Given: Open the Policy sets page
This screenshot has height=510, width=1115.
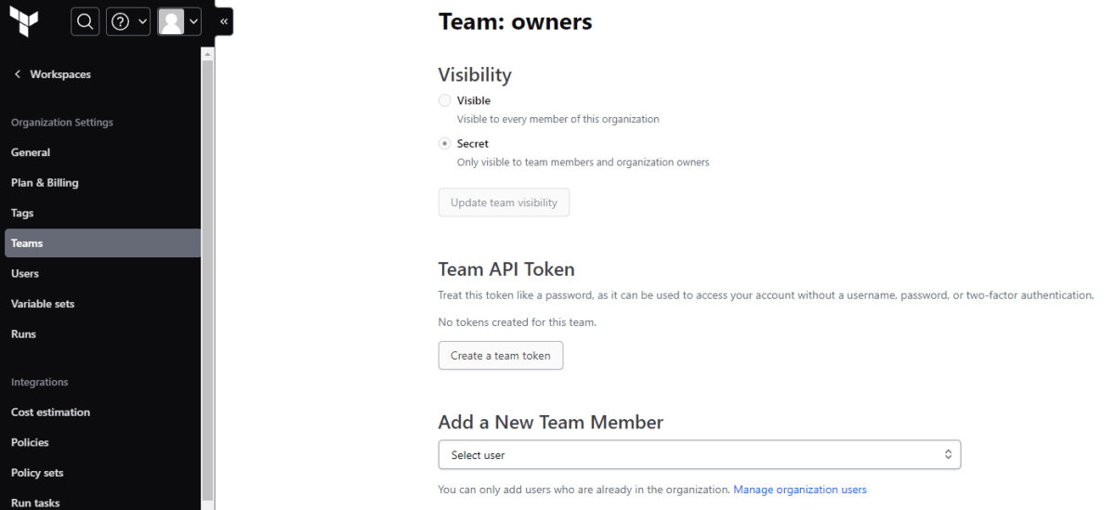Looking at the screenshot, I should point(37,473).
